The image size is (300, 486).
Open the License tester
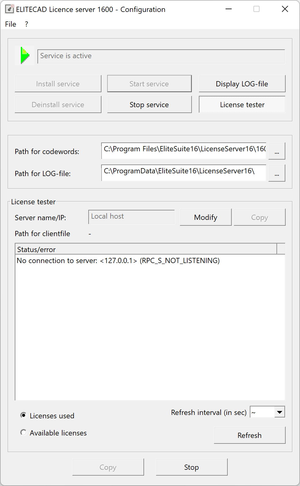(x=242, y=104)
